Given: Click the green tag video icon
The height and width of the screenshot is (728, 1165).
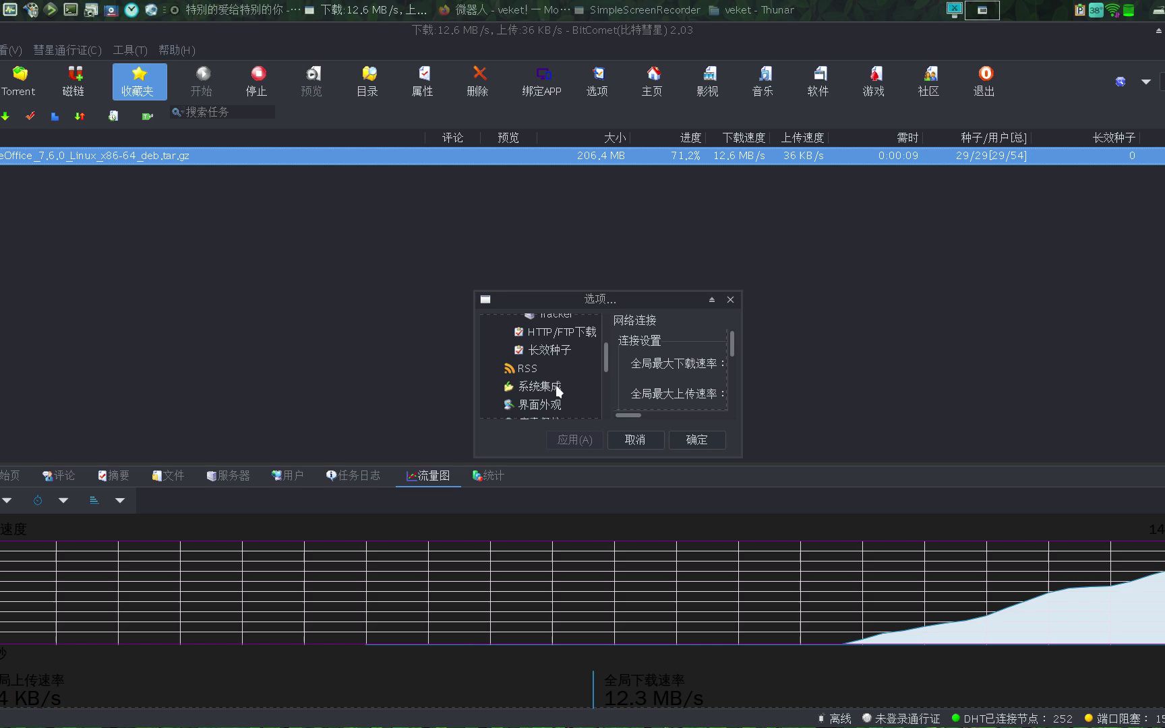Looking at the screenshot, I should [x=148, y=116].
